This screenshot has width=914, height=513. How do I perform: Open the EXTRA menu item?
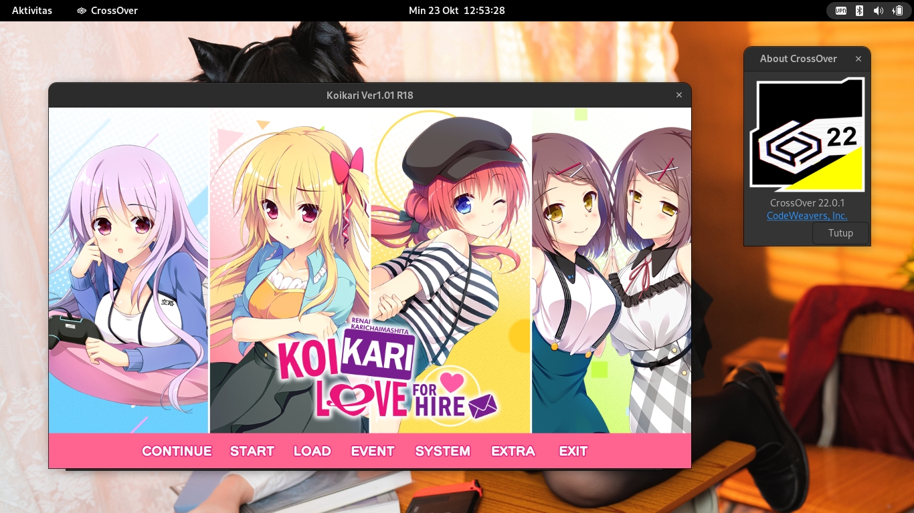pyautogui.click(x=513, y=451)
